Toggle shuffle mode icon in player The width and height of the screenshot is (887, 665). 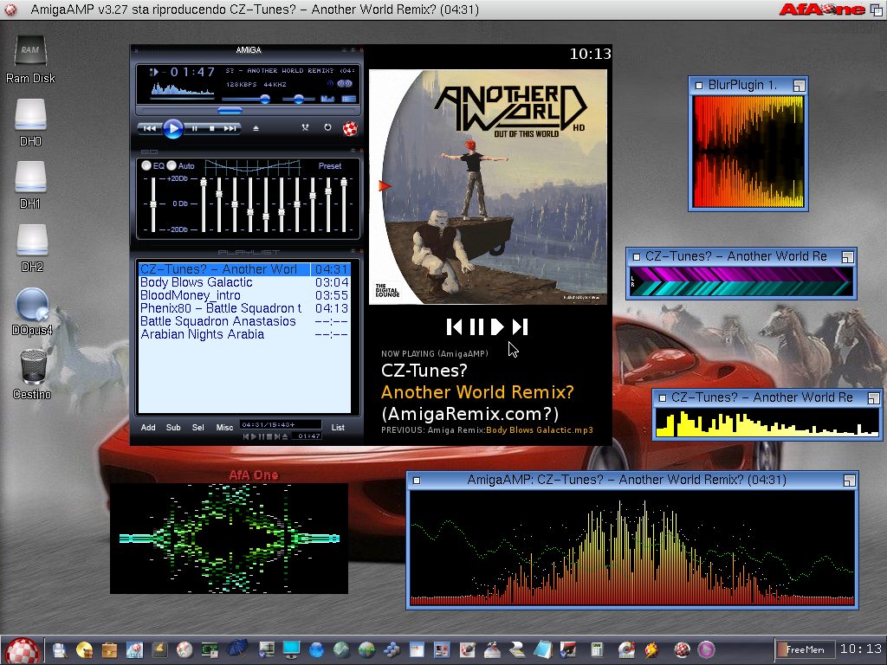coord(306,128)
